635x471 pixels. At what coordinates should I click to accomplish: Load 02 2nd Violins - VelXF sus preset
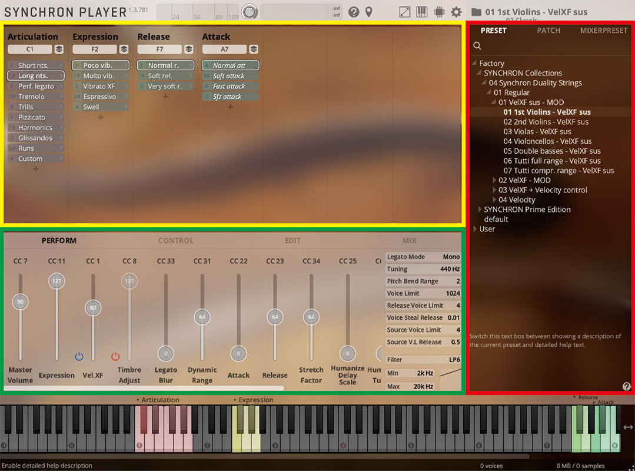click(x=546, y=122)
